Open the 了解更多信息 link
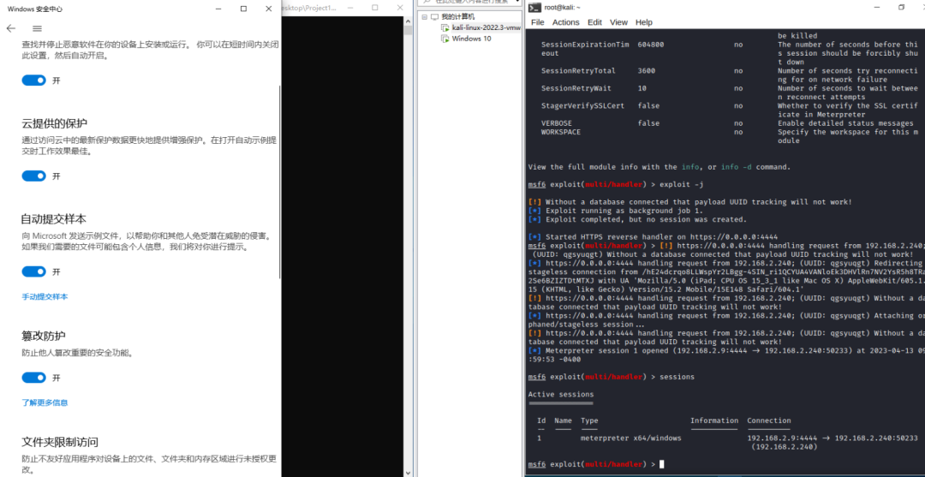Viewport: 925px width, 477px height. pyautogui.click(x=45, y=402)
